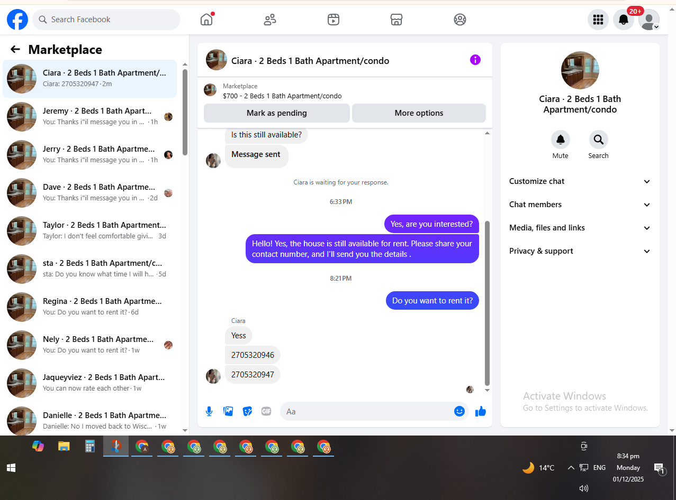Image resolution: width=676 pixels, height=500 pixels.
Task: Click the message "2705320946"
Action: pyautogui.click(x=253, y=355)
